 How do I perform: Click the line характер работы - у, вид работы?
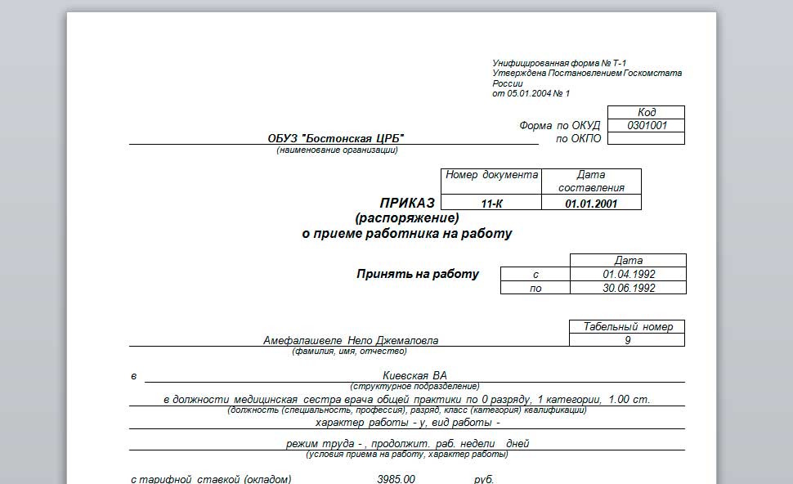point(408,423)
